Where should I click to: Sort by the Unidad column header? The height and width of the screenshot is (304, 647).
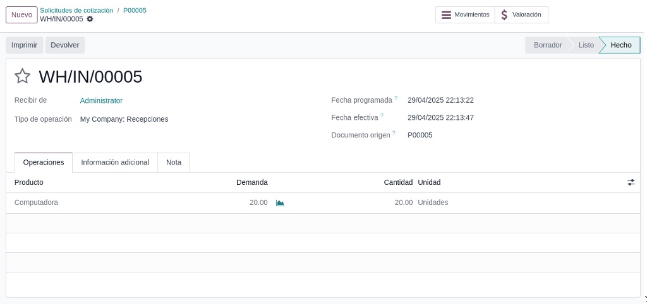click(429, 182)
